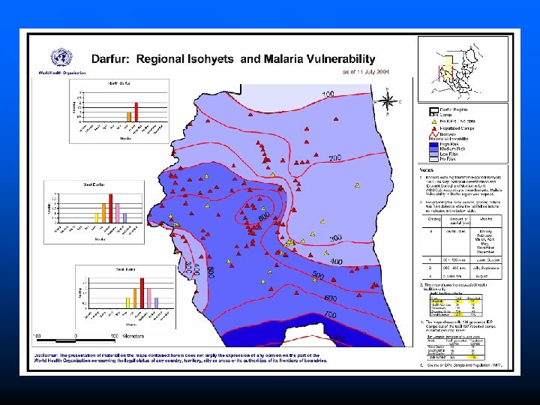Click the orange bar in North Darfur chart
The width and height of the screenshot is (540, 405).
coord(129,117)
